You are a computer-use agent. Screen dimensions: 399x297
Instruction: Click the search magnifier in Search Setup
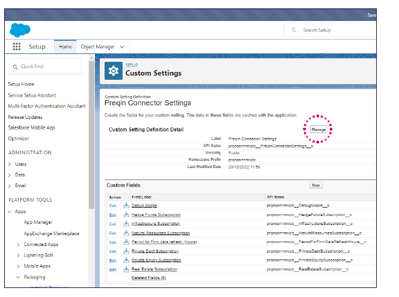pyautogui.click(x=294, y=30)
